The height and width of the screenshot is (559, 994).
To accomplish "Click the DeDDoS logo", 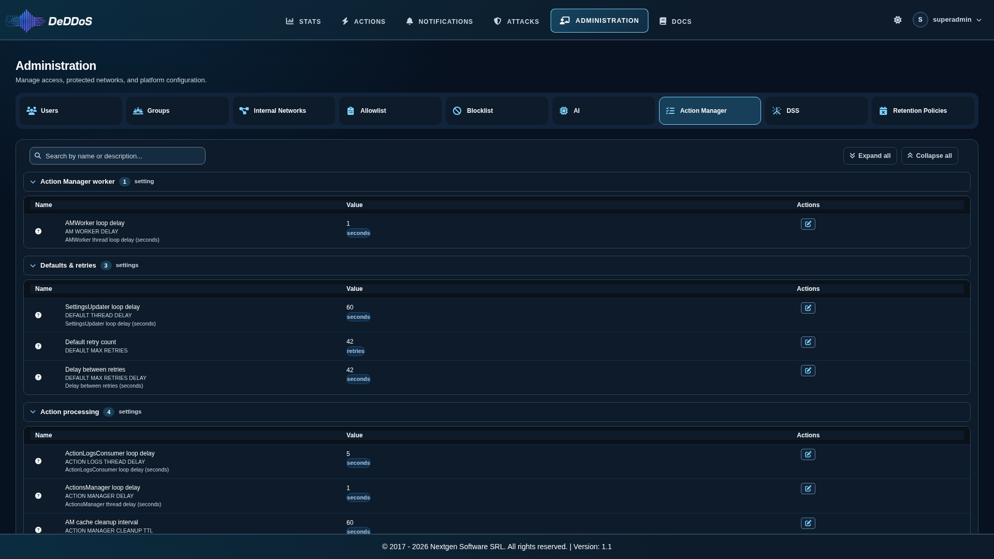I will tap(49, 21).
